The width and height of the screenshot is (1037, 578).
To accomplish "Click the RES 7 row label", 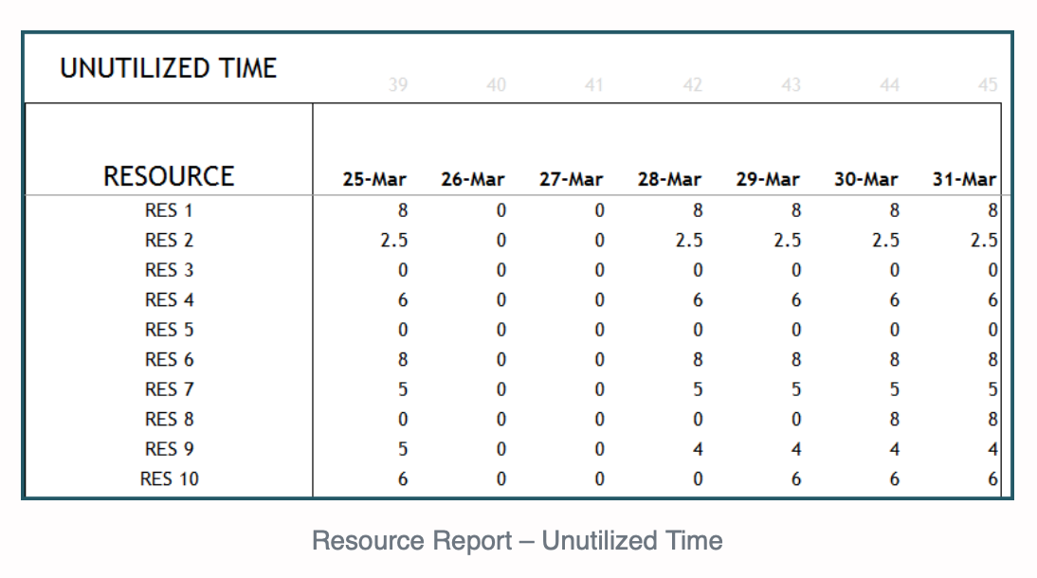I will [x=169, y=388].
